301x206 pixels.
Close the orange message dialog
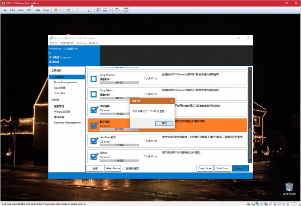tap(171, 101)
